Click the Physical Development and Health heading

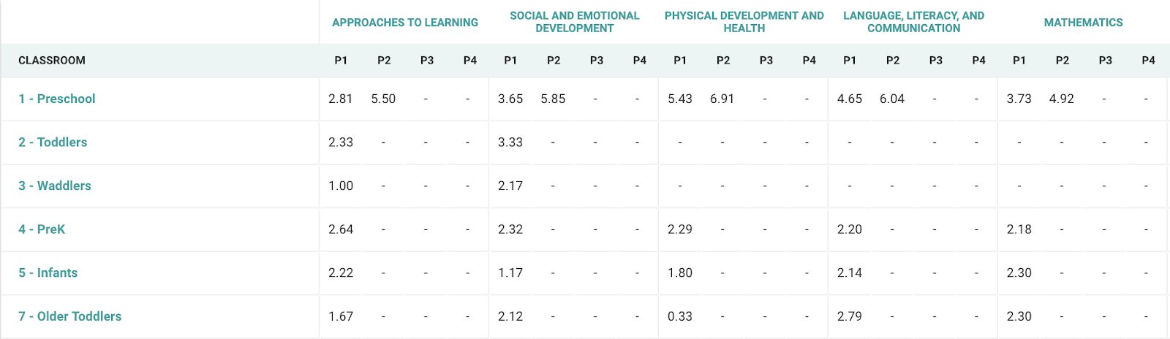744,22
